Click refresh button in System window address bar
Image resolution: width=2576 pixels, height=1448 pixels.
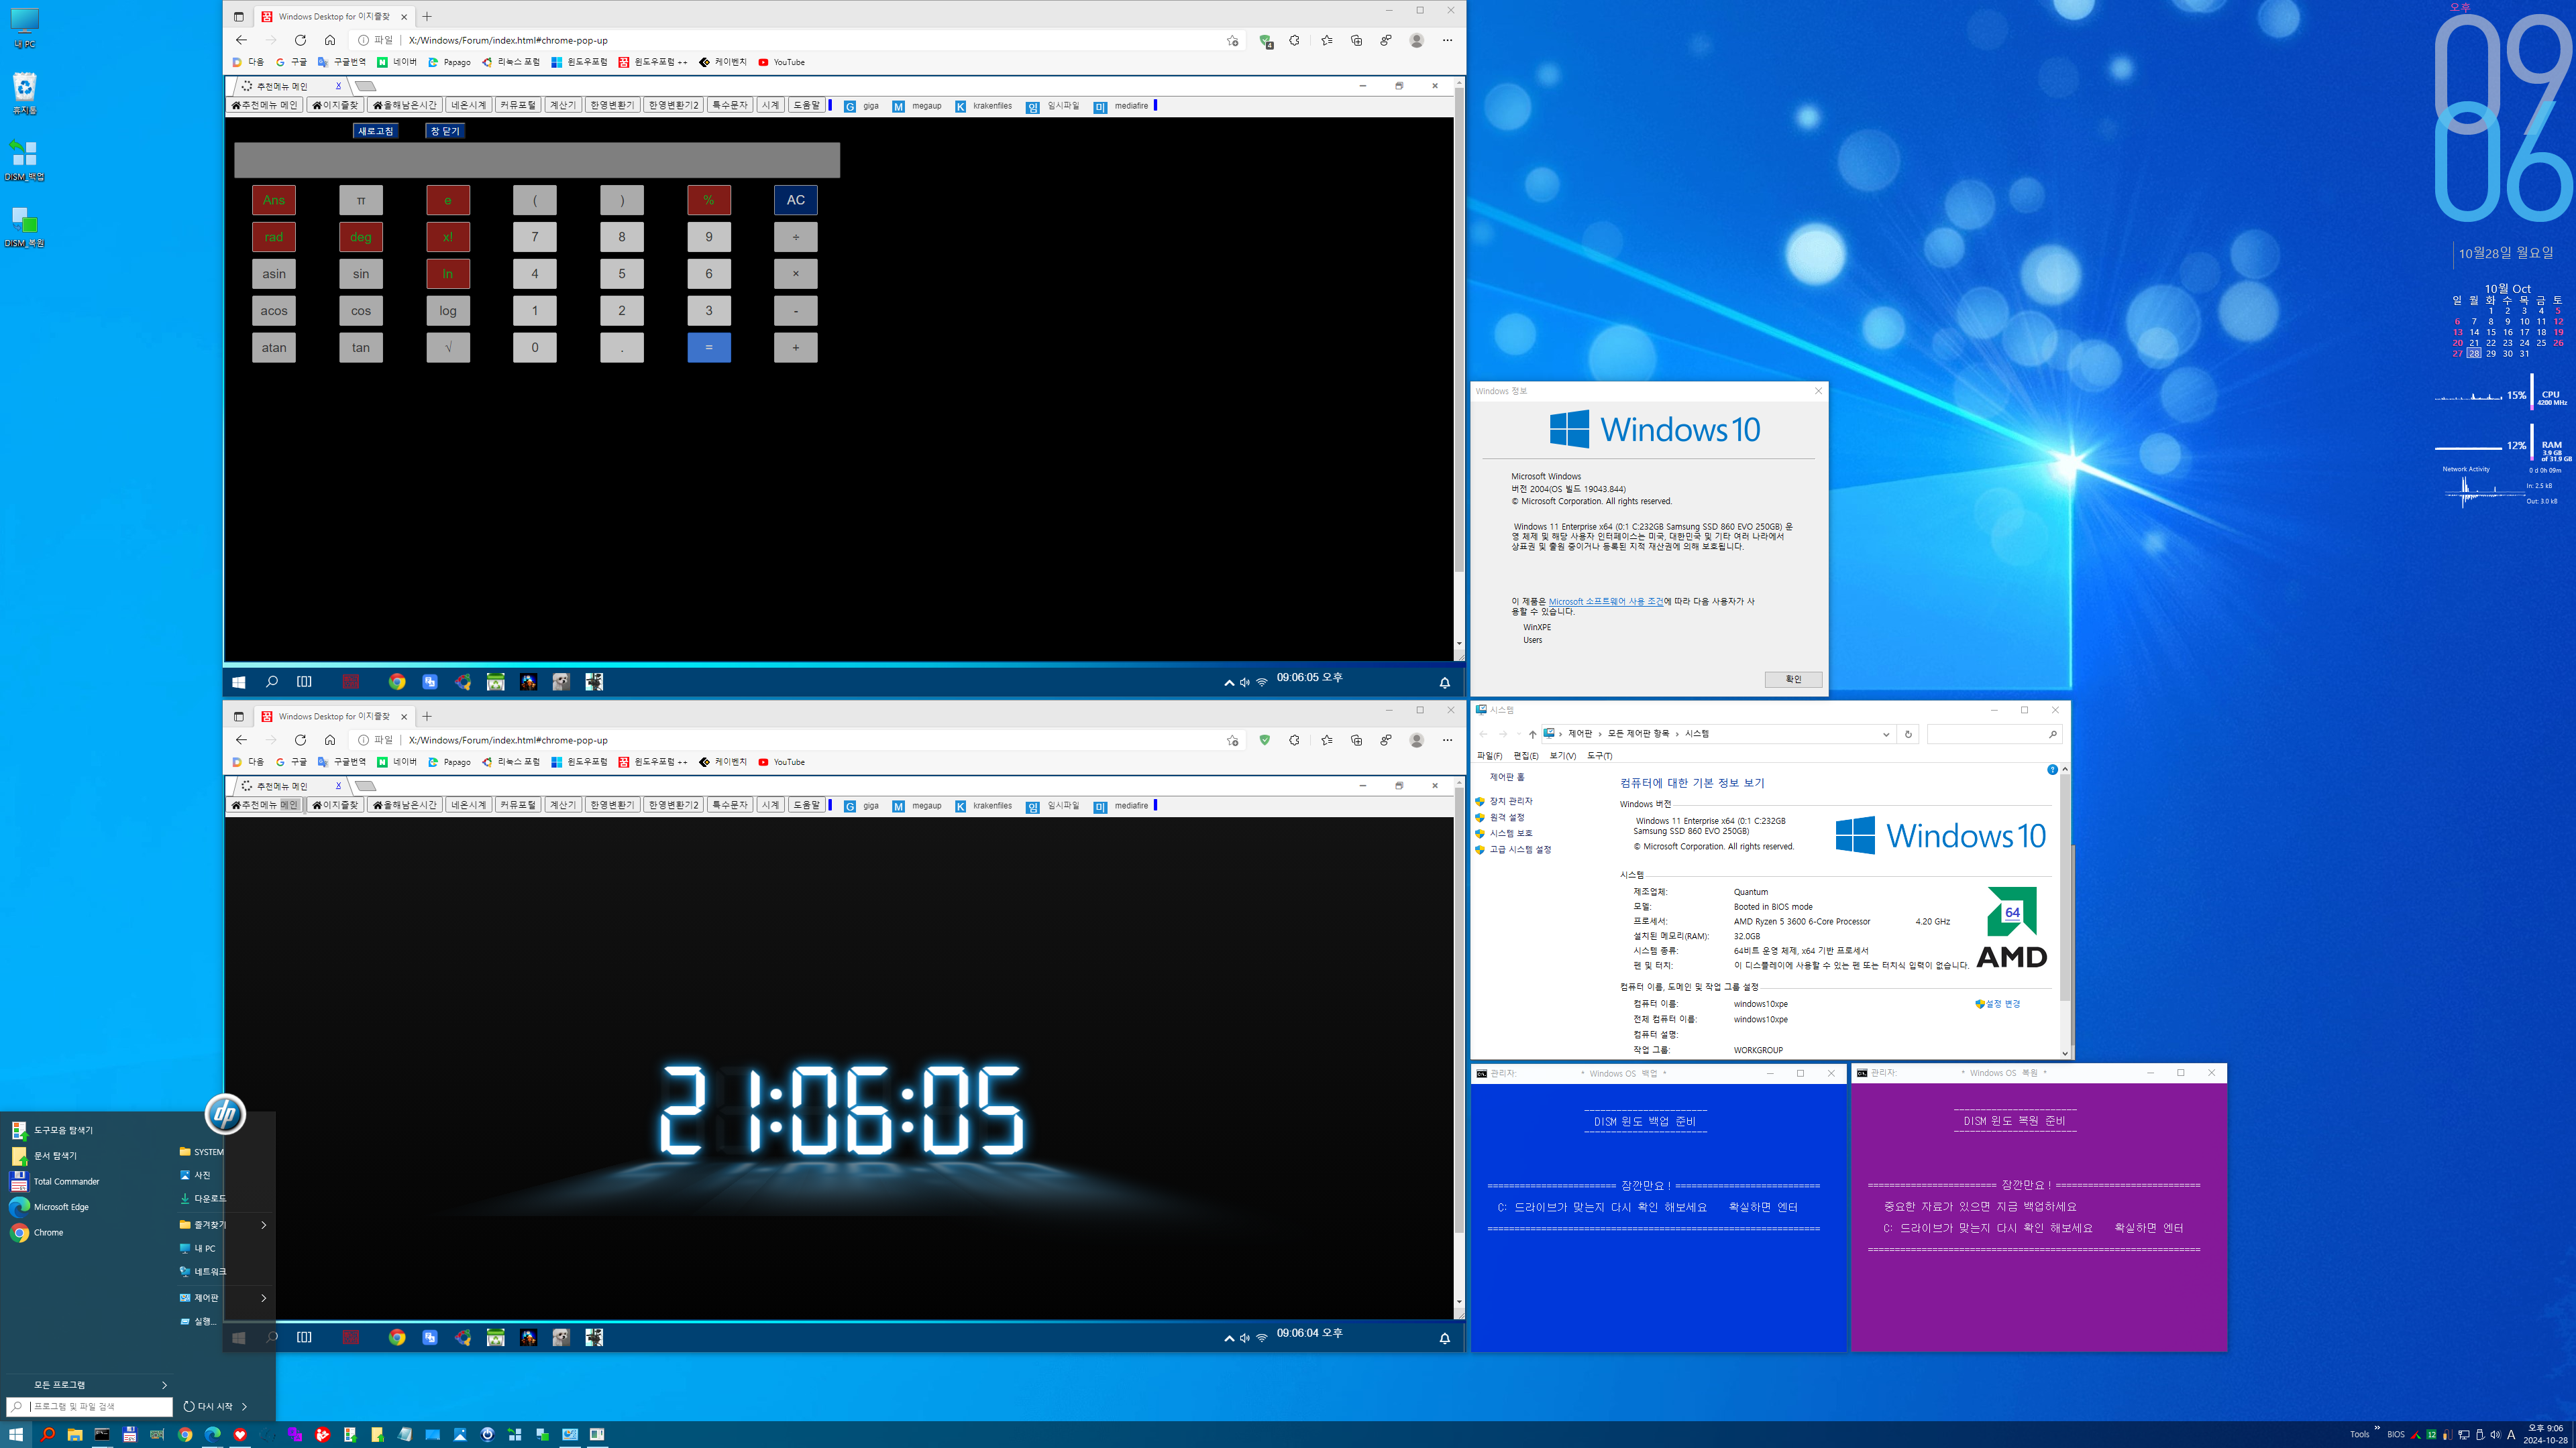point(1908,733)
